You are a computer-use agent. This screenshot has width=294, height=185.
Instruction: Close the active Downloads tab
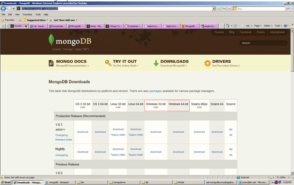pos(26,26)
